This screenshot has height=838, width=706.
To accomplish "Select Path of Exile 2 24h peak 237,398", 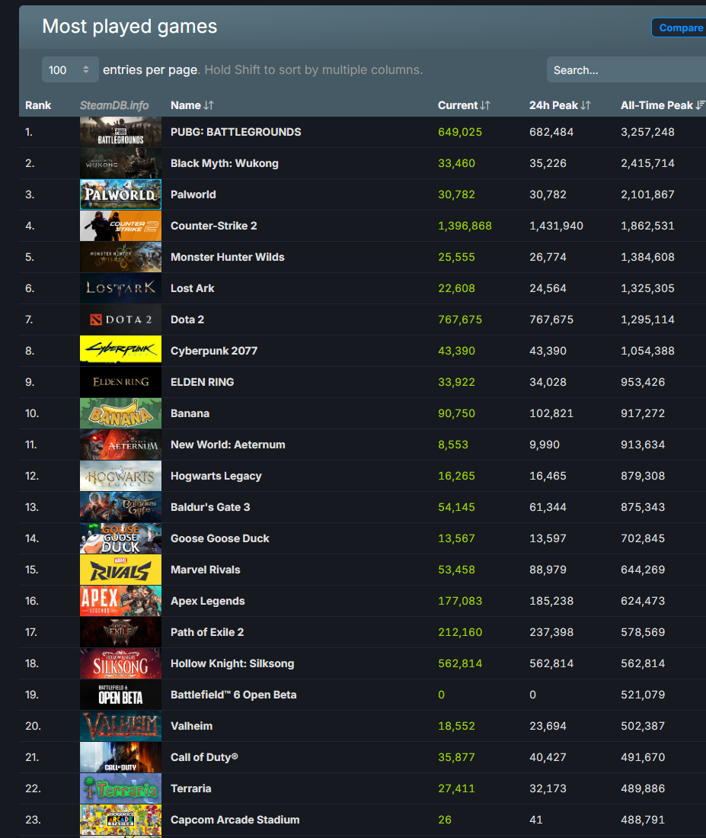I will (551, 632).
